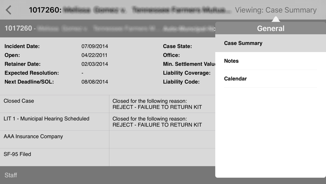Click the Next Deadline/SOL date 08/08/2014
The width and height of the screenshot is (326, 184).
point(95,82)
